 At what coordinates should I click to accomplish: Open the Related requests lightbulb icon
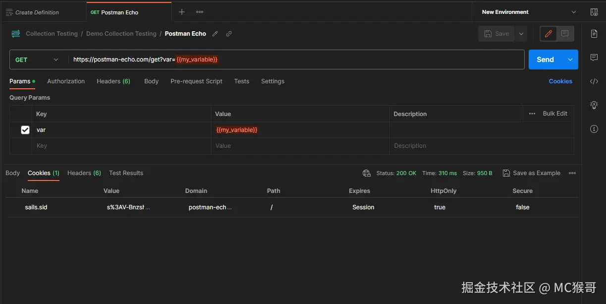point(594,105)
